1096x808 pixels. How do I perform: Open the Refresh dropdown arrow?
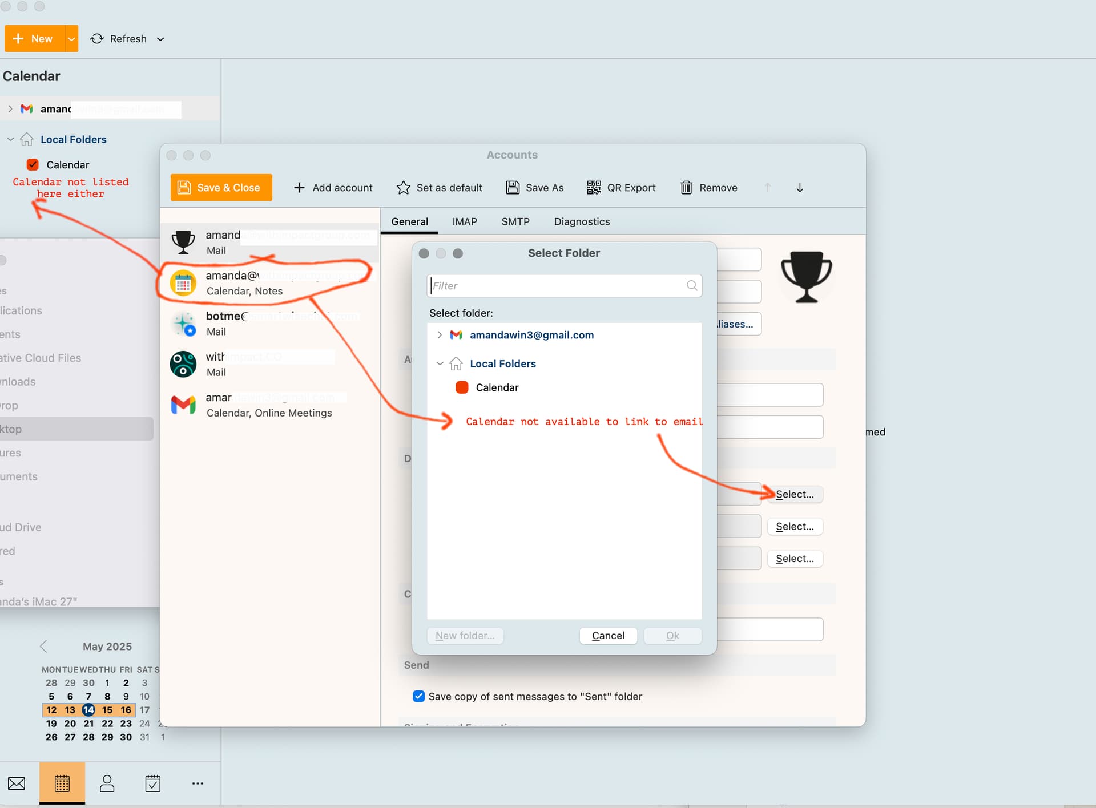(160, 39)
